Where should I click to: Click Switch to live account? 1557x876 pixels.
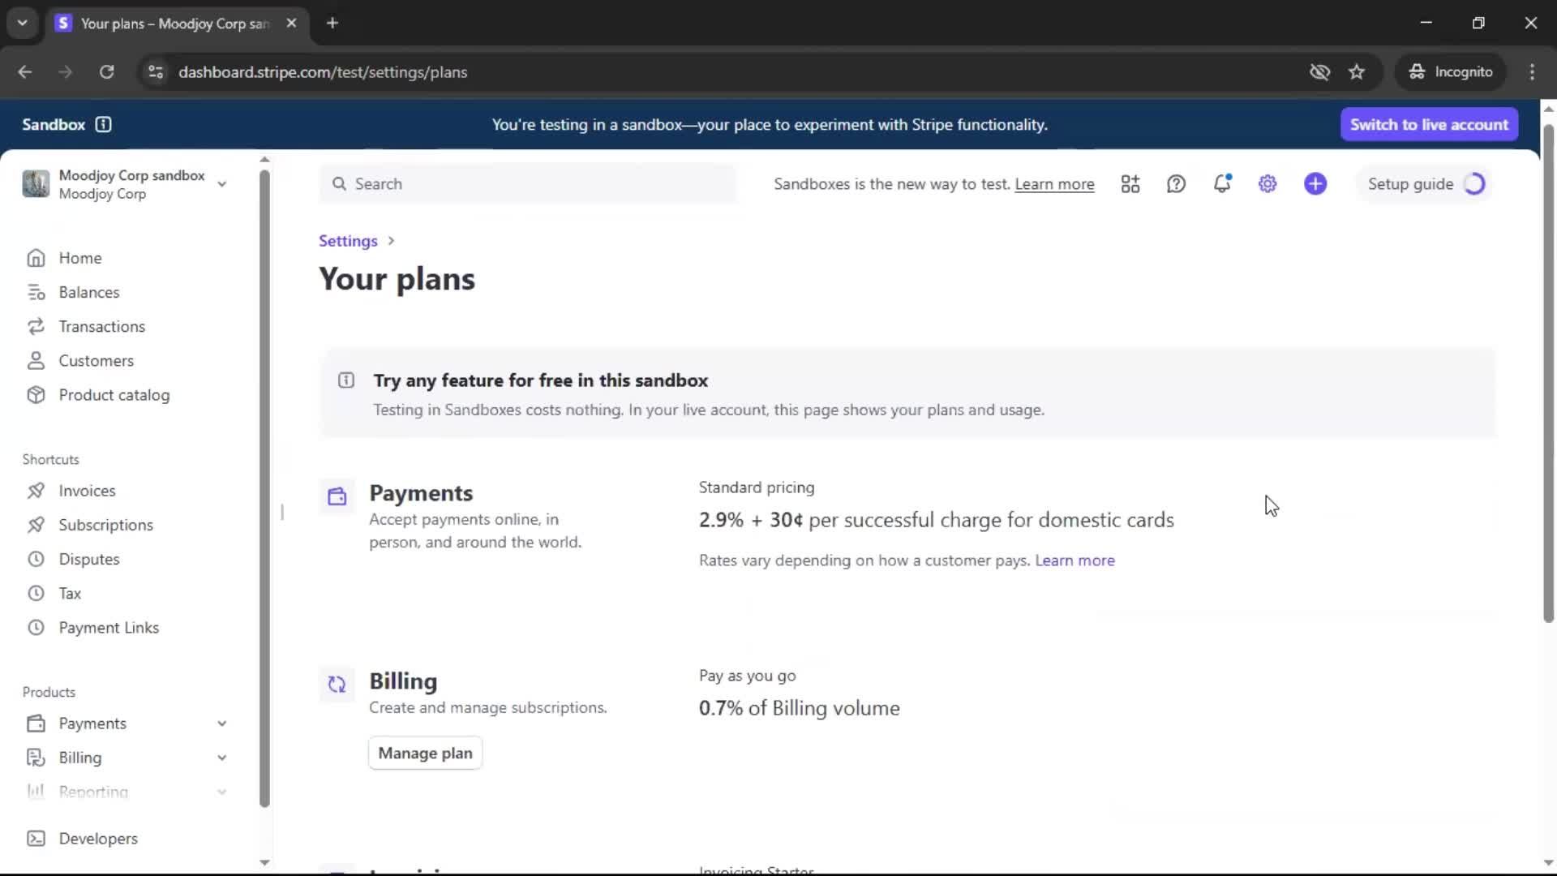tap(1428, 124)
